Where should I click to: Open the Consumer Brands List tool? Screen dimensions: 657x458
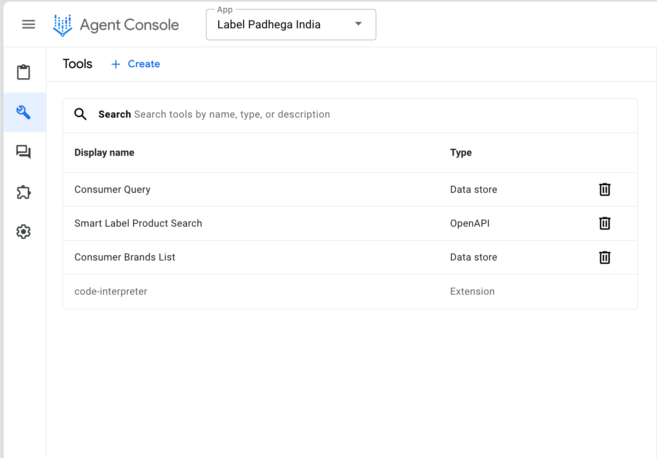125,257
